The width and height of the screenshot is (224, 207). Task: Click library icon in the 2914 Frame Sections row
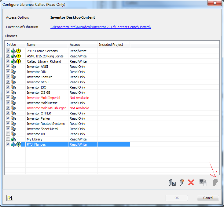coord(13,51)
